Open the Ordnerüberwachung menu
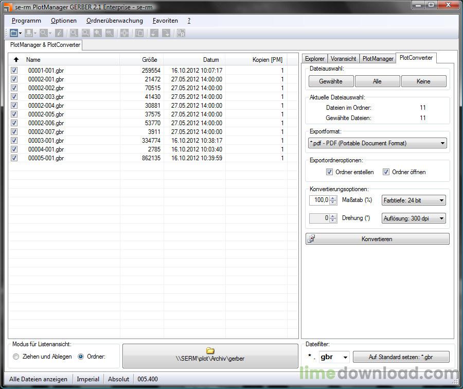Image resolution: width=463 pixels, height=389 pixels. [x=115, y=21]
